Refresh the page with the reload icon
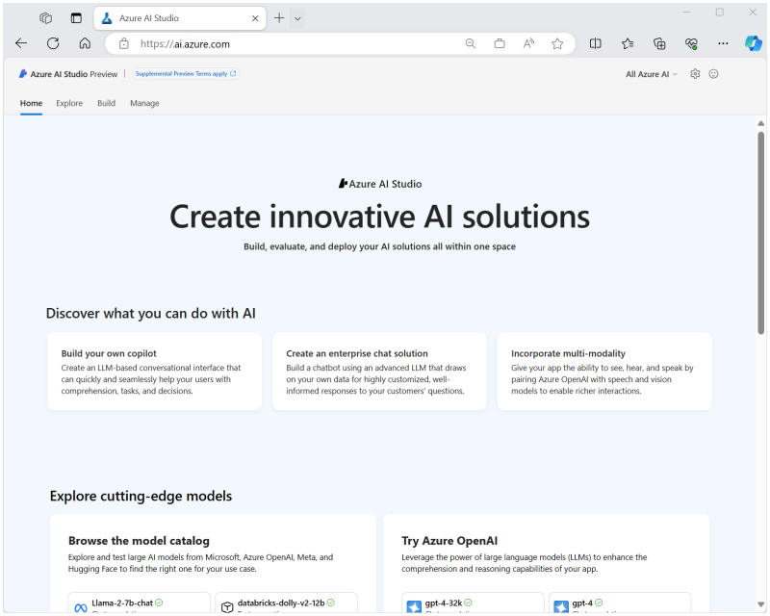This screenshot has height=616, width=770. tap(53, 43)
